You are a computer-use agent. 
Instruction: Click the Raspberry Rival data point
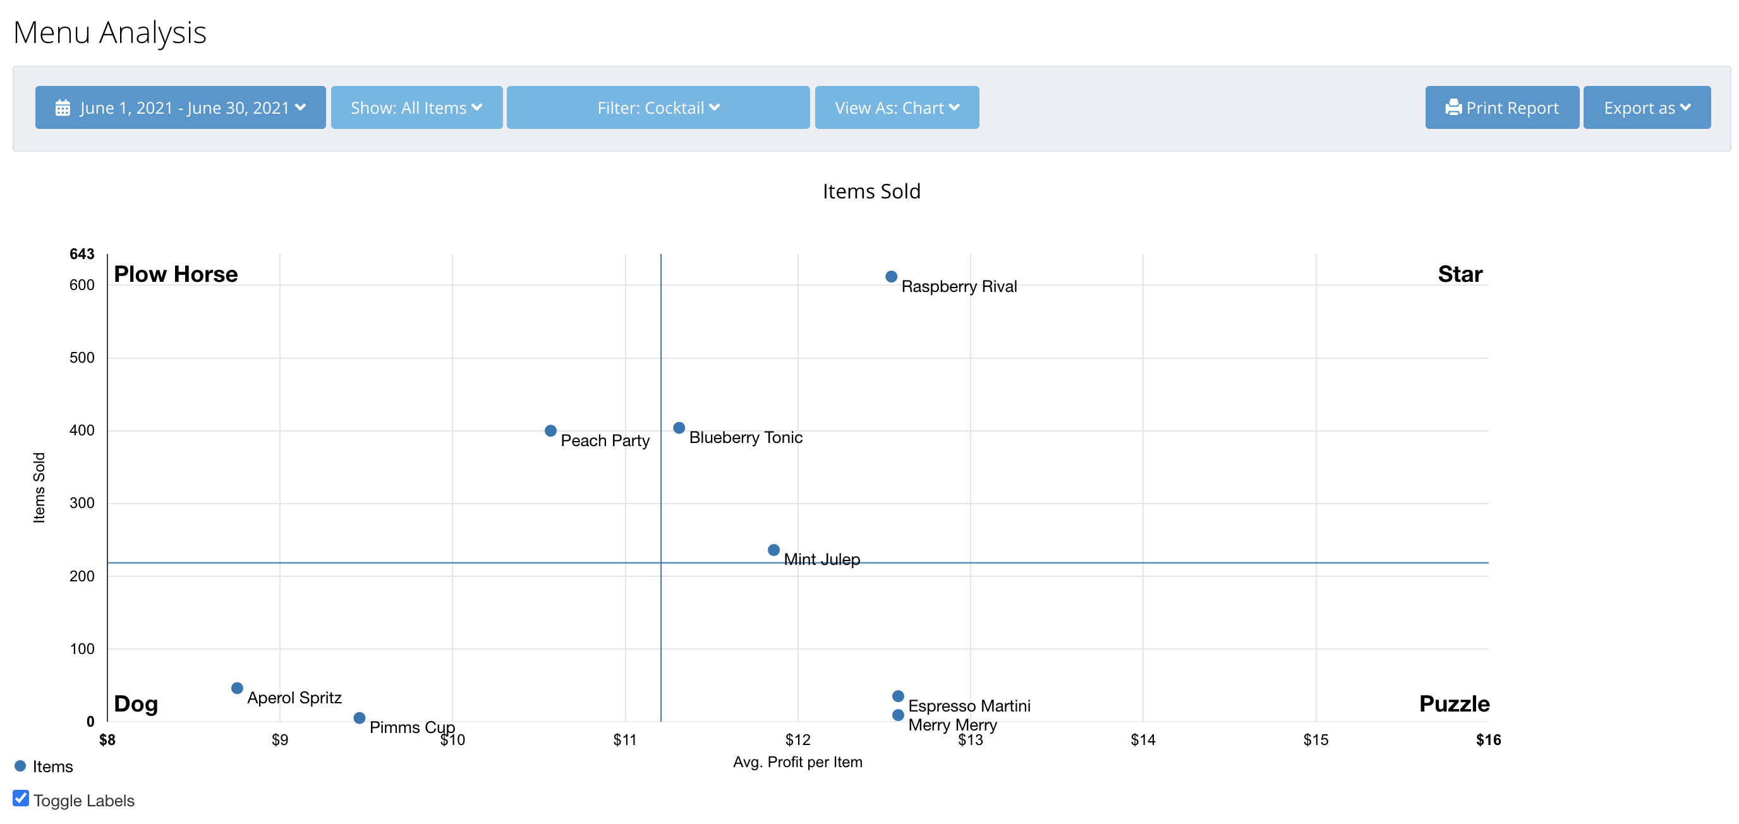point(891,277)
